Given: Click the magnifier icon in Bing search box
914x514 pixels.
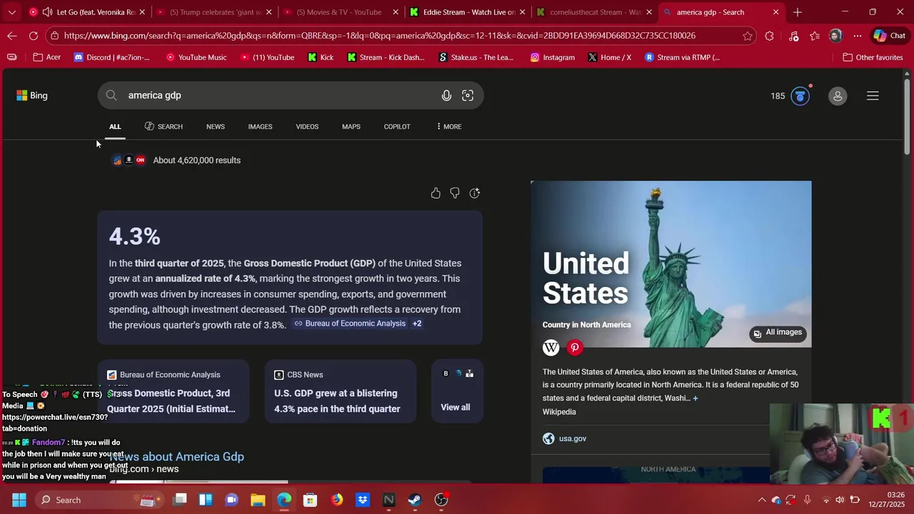Looking at the screenshot, I should 111,96.
